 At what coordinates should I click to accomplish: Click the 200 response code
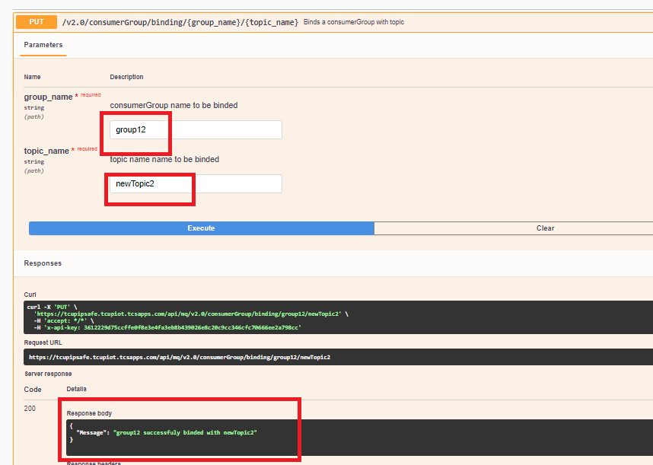[x=30, y=409]
